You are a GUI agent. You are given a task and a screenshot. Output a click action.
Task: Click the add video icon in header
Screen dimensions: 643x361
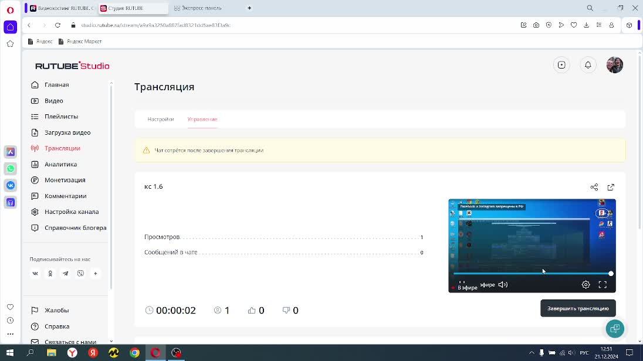[561, 65]
